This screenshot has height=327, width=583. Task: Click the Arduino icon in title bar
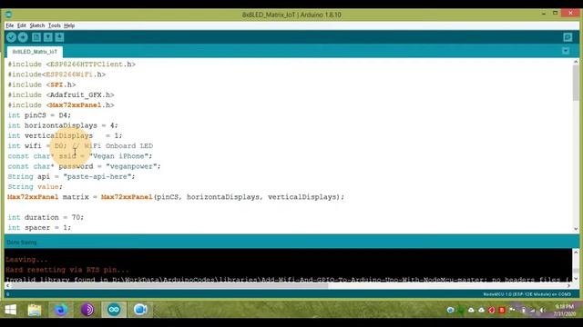point(8,15)
